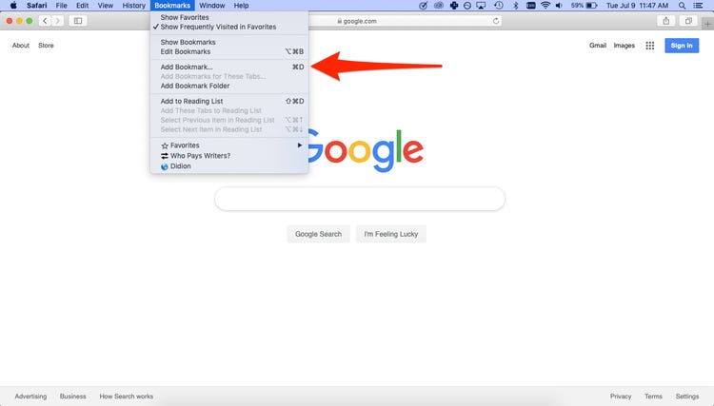714x406 pixels.
Task: Open the Apple menu
Action: point(13,6)
